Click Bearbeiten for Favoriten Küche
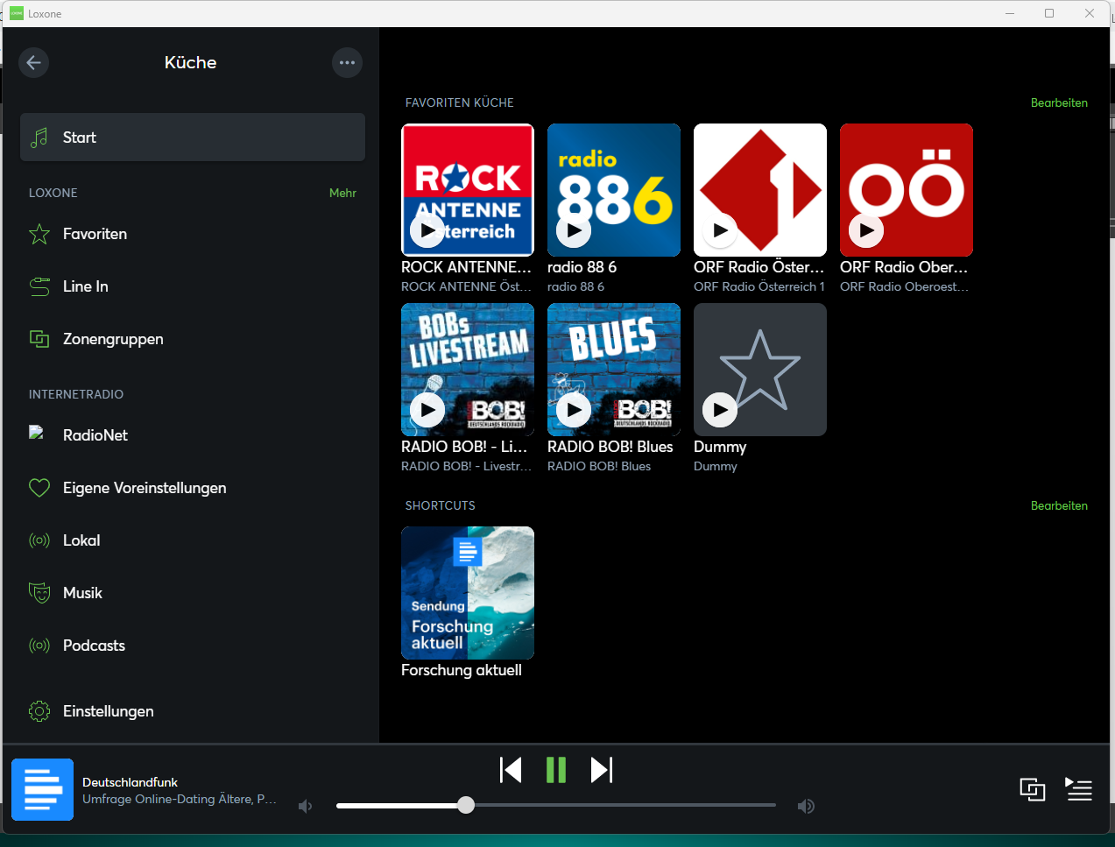The width and height of the screenshot is (1115, 847). (1059, 102)
